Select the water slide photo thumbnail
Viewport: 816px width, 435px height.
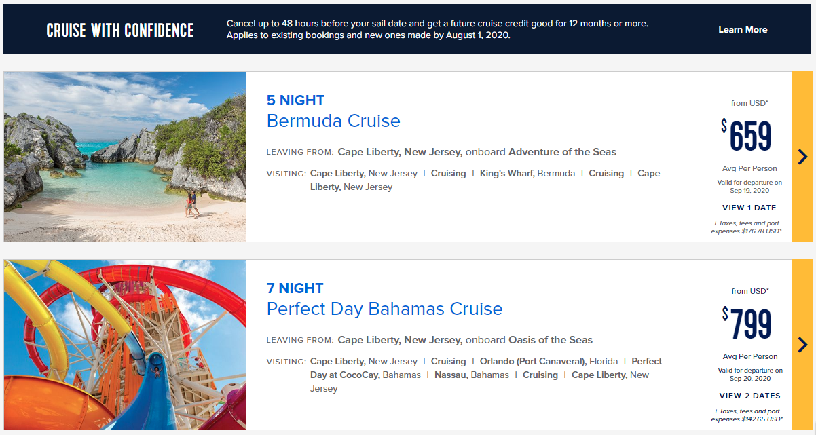click(125, 345)
